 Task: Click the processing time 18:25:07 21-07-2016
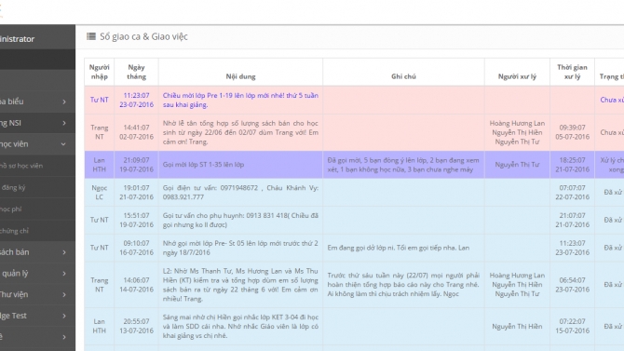point(572,165)
